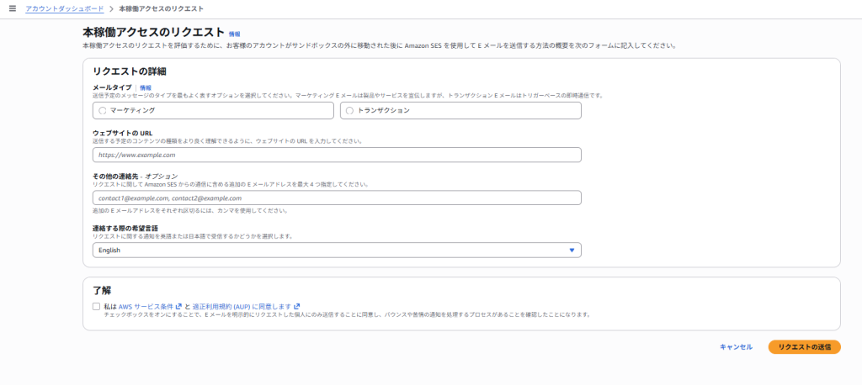The width and height of the screenshot is (862, 385).
Task: Go to アカウントダッシュボード breadcrumb
Action: 65,8
